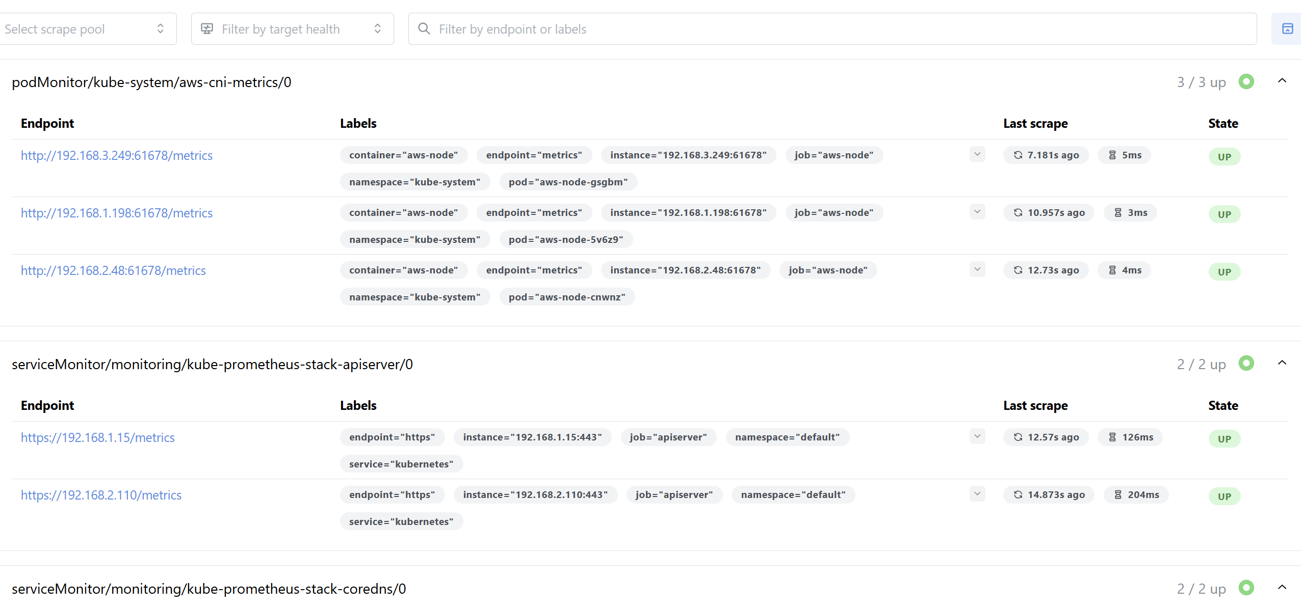Collapse the aws-cni-metrics scrape pool section

[x=1282, y=81]
